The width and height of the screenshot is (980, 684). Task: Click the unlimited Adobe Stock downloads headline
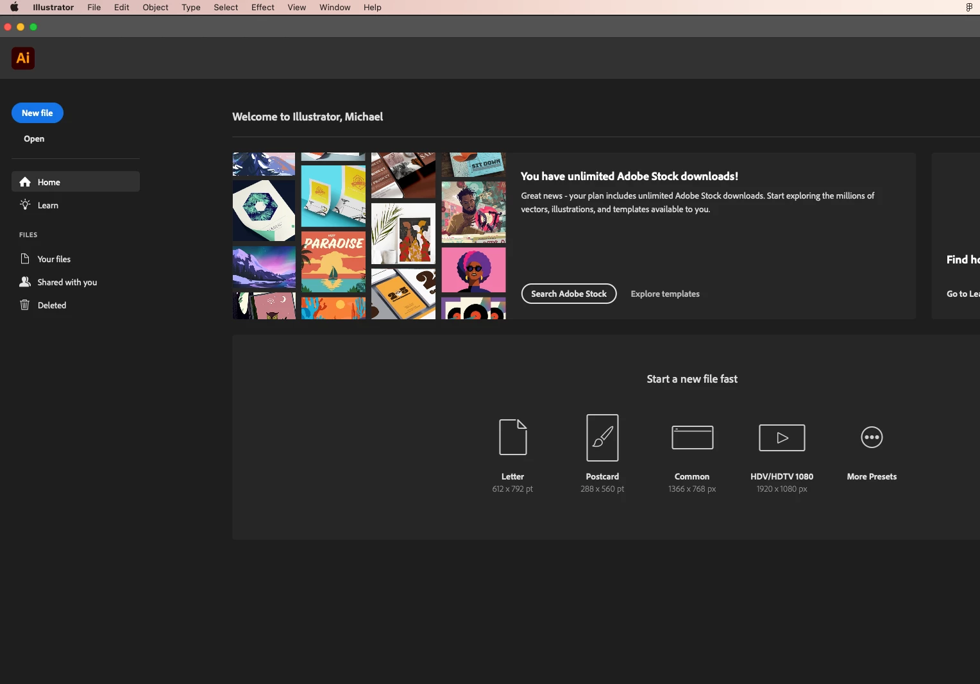coord(629,176)
